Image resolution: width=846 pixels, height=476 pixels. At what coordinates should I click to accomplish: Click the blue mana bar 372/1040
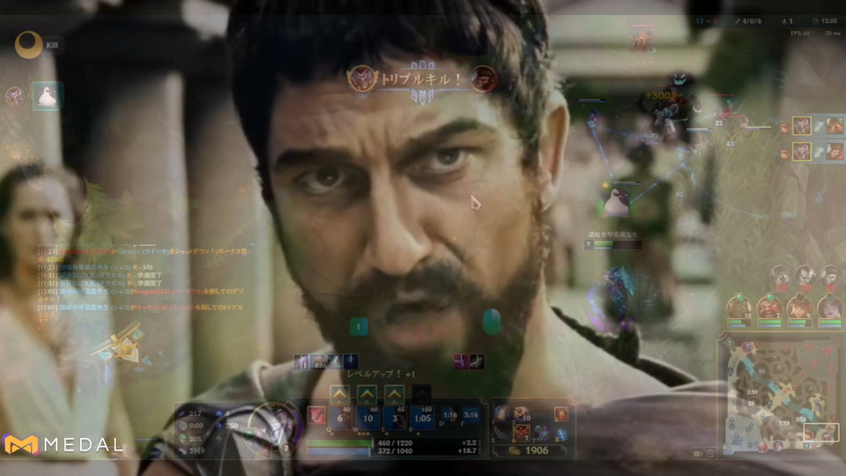coord(395,450)
